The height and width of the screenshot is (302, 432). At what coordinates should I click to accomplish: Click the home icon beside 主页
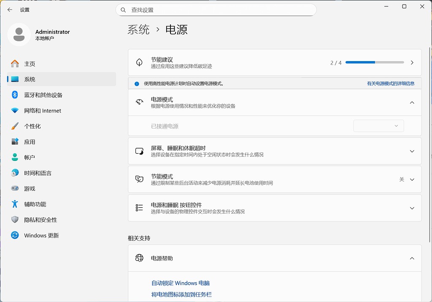point(15,64)
